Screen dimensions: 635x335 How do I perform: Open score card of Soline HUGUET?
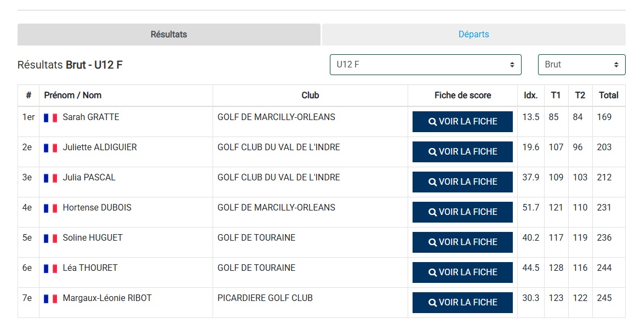coord(462,242)
